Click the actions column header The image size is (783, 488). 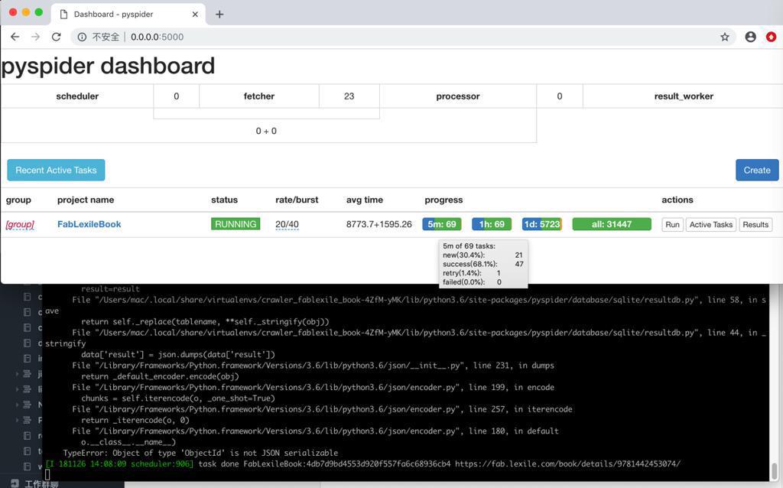point(677,200)
